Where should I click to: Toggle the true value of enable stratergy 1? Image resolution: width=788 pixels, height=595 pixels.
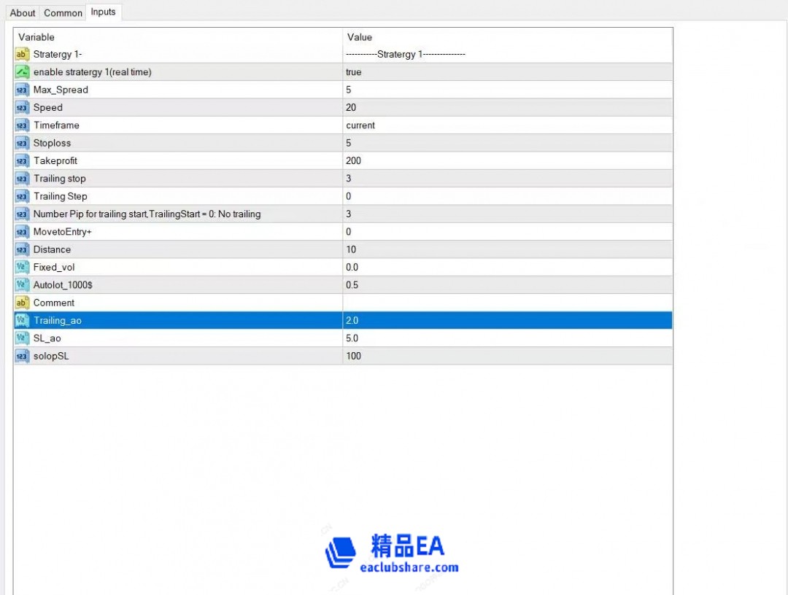(354, 72)
